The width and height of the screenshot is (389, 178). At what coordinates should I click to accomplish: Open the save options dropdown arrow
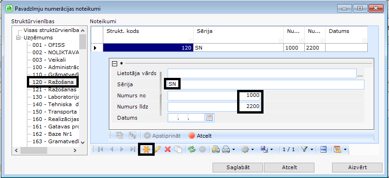click(x=271, y=149)
